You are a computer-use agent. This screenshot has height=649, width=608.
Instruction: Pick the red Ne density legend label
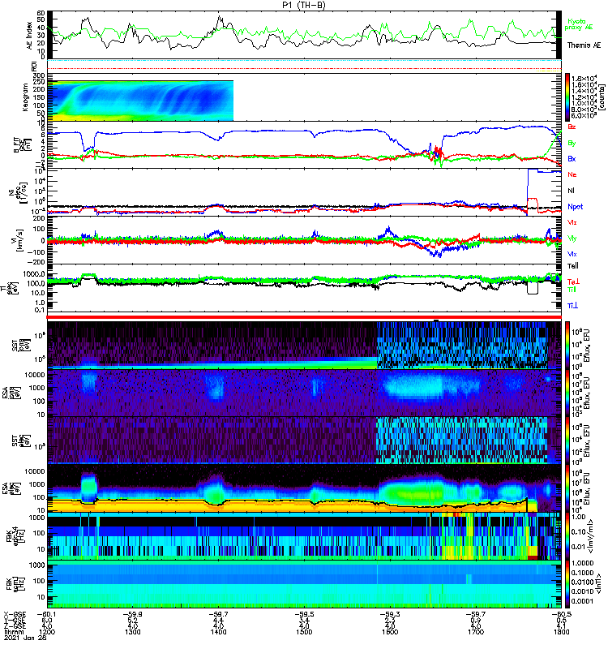click(x=572, y=174)
